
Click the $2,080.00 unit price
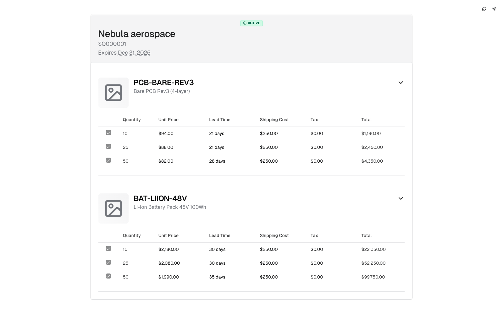(x=169, y=263)
